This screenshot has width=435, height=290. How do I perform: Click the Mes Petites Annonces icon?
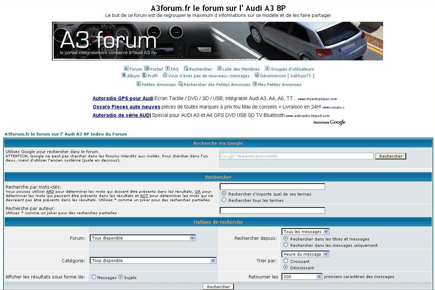[x=255, y=84]
